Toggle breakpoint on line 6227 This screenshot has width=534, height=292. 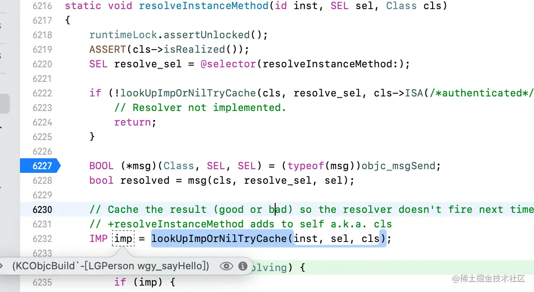pos(40,166)
